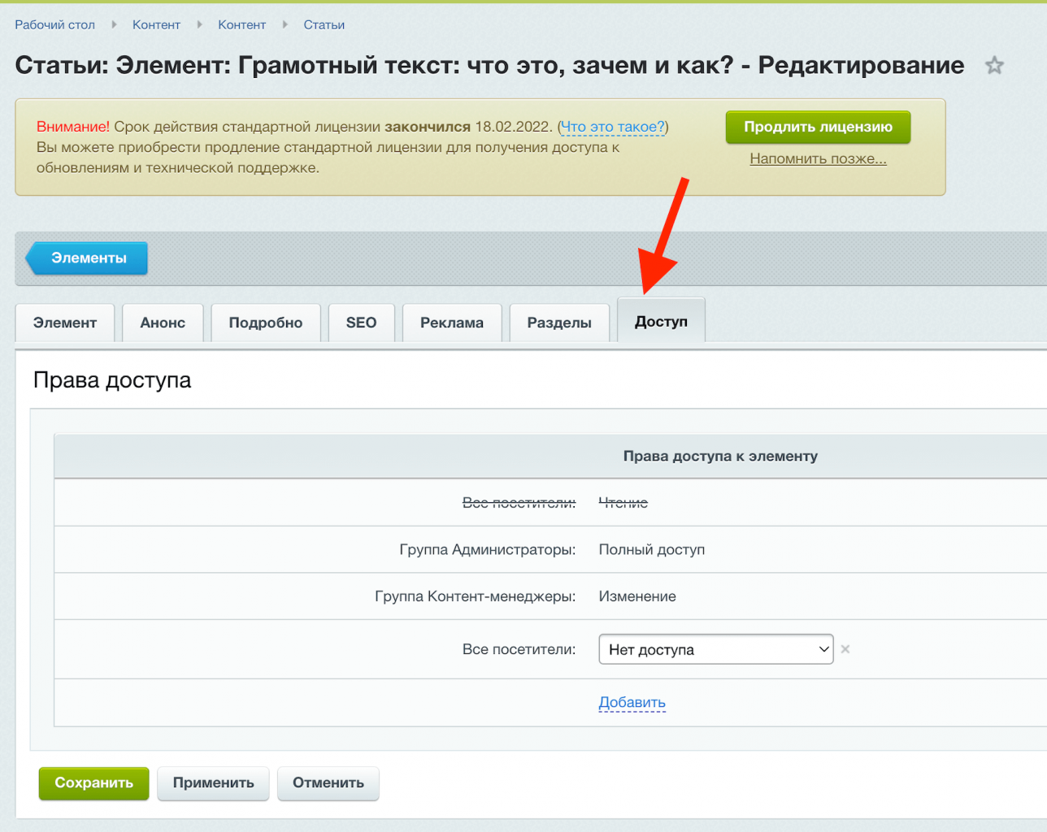
Task: Click the Права доступа к элементу header
Action: [x=720, y=456]
